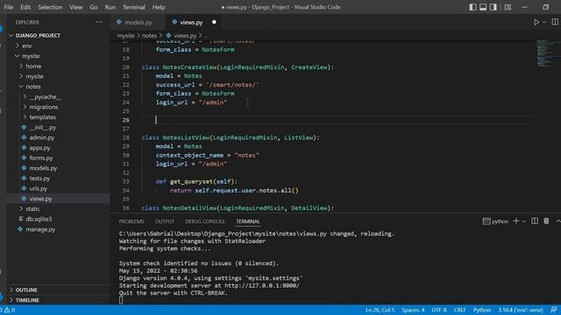Split the editor right

(x=555, y=22)
